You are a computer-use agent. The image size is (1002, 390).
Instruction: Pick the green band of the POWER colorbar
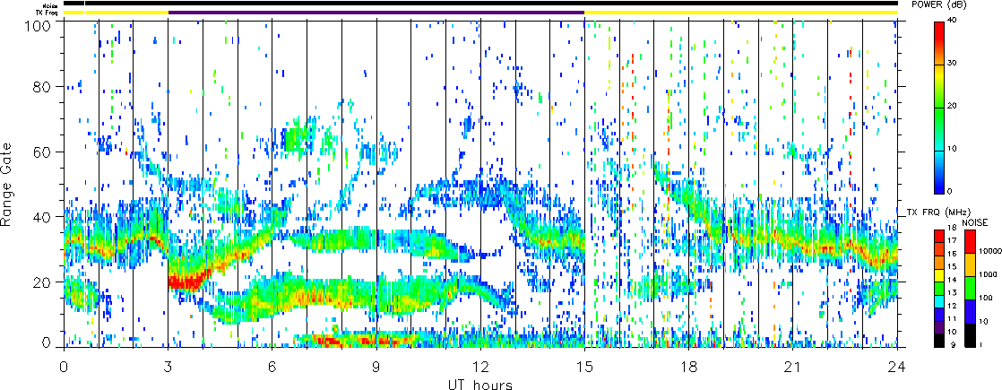(938, 128)
